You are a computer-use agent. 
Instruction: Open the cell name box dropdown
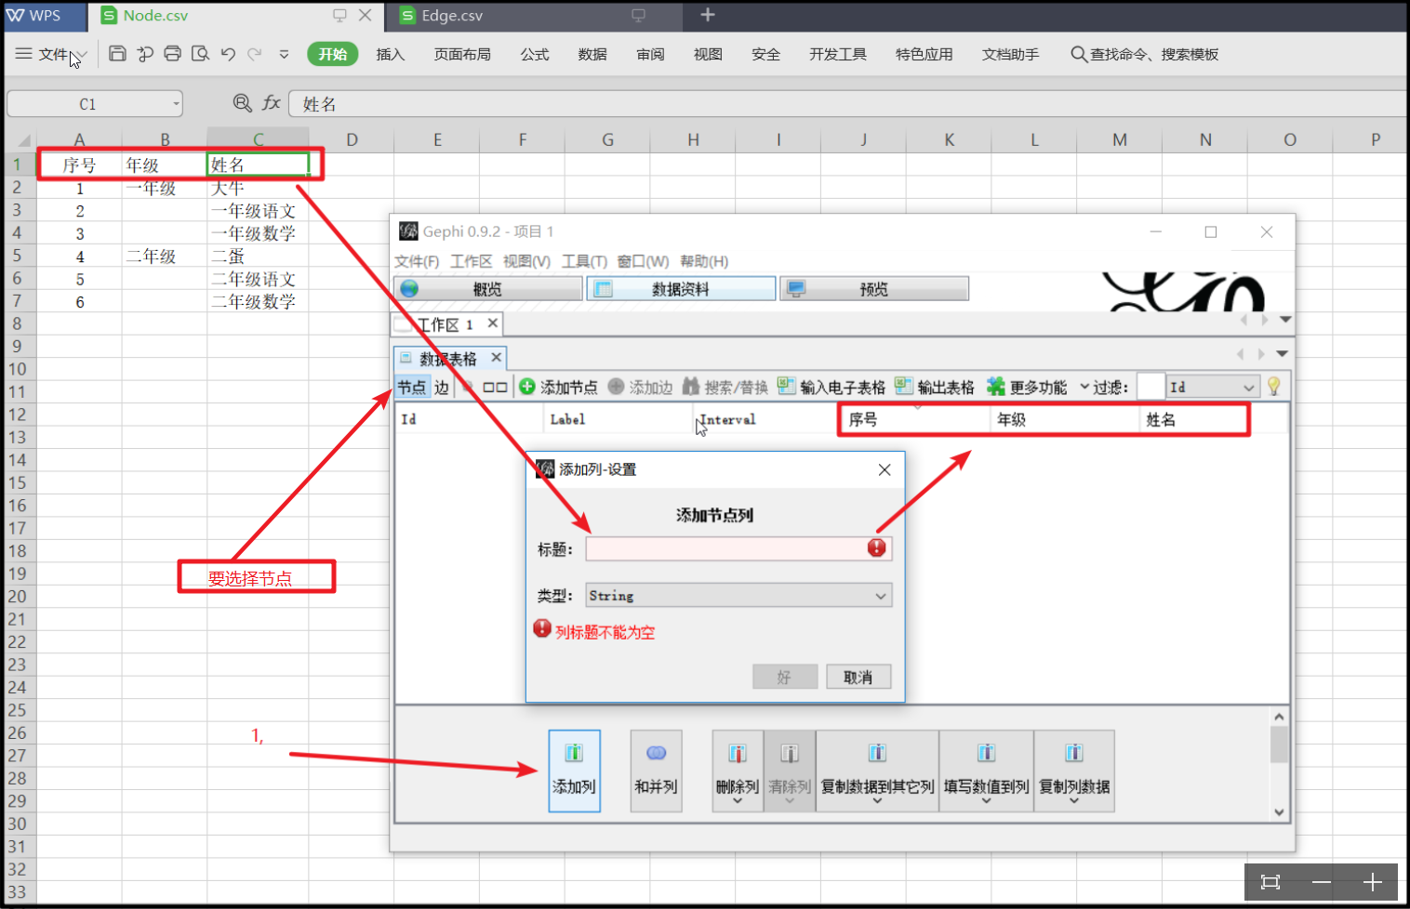pyautogui.click(x=176, y=104)
